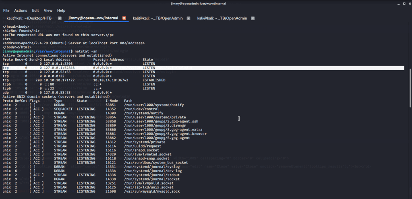Open the Actions menu
Screen dimensions: 412x199
point(21,10)
